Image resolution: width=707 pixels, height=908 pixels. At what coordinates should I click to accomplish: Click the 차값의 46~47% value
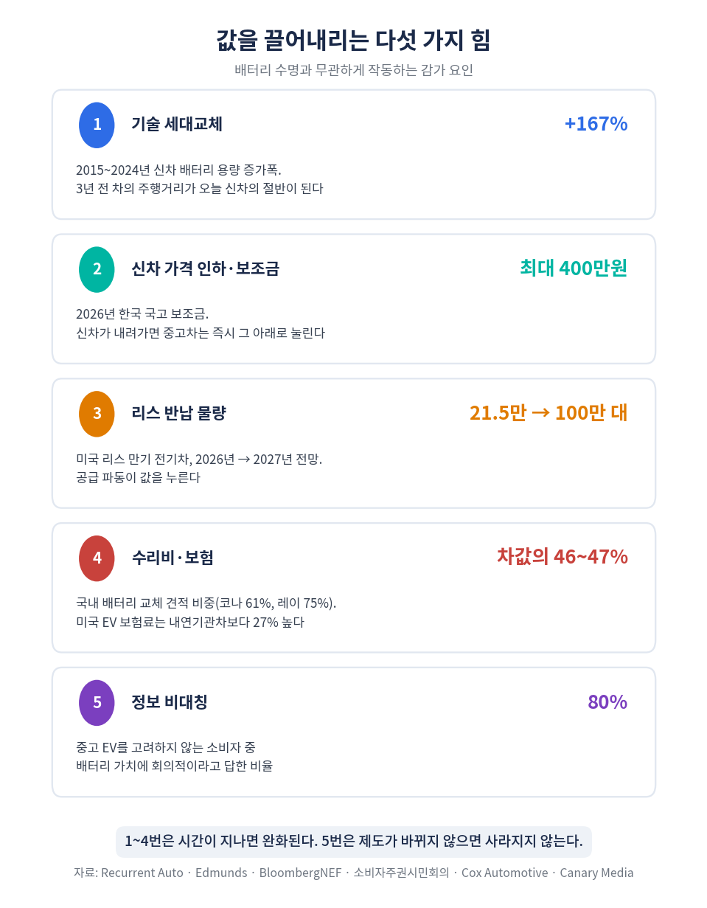pos(563,556)
